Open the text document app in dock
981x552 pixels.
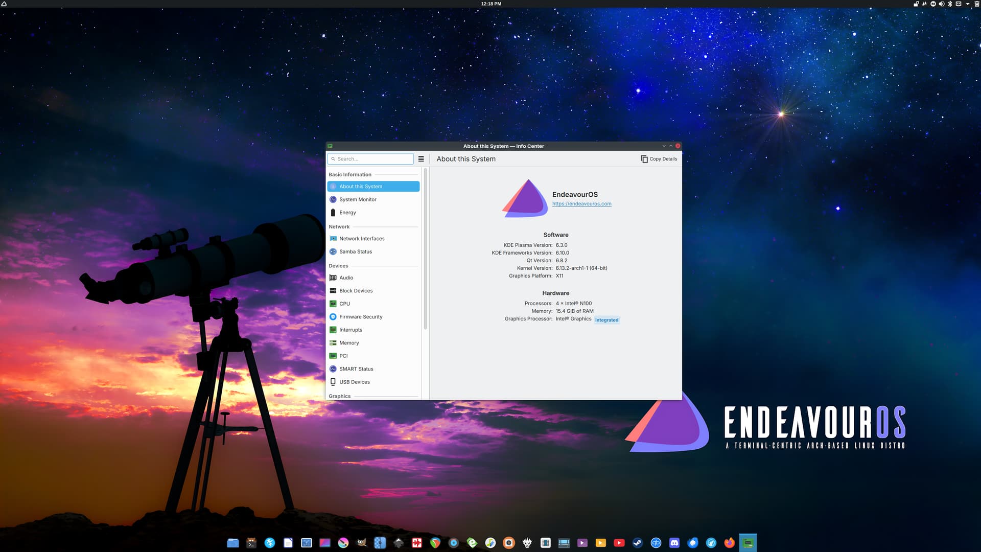pos(288,543)
